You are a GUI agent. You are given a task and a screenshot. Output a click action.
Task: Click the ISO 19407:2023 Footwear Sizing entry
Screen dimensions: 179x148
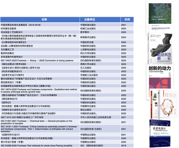(37, 61)
